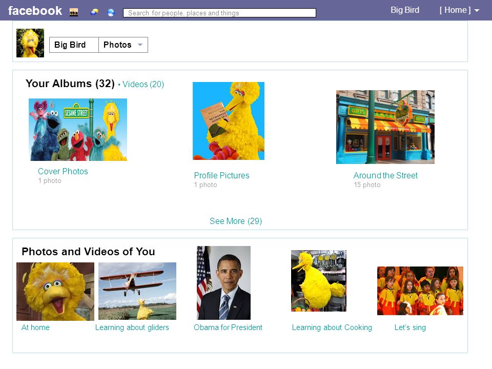Click See More (29) albums link
The image size is (492, 369).
pyautogui.click(x=236, y=221)
